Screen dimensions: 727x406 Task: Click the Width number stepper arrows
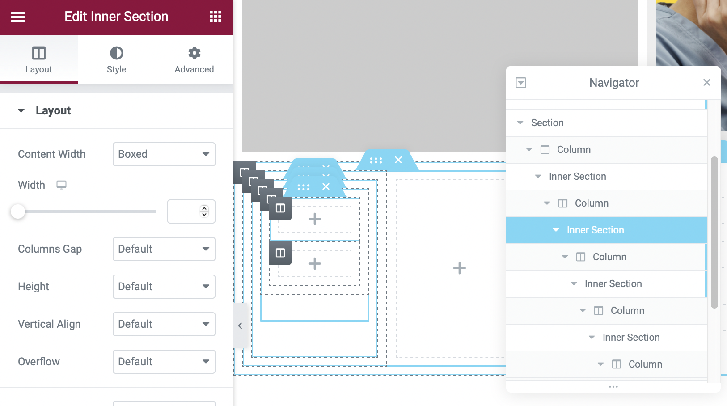pyautogui.click(x=204, y=211)
